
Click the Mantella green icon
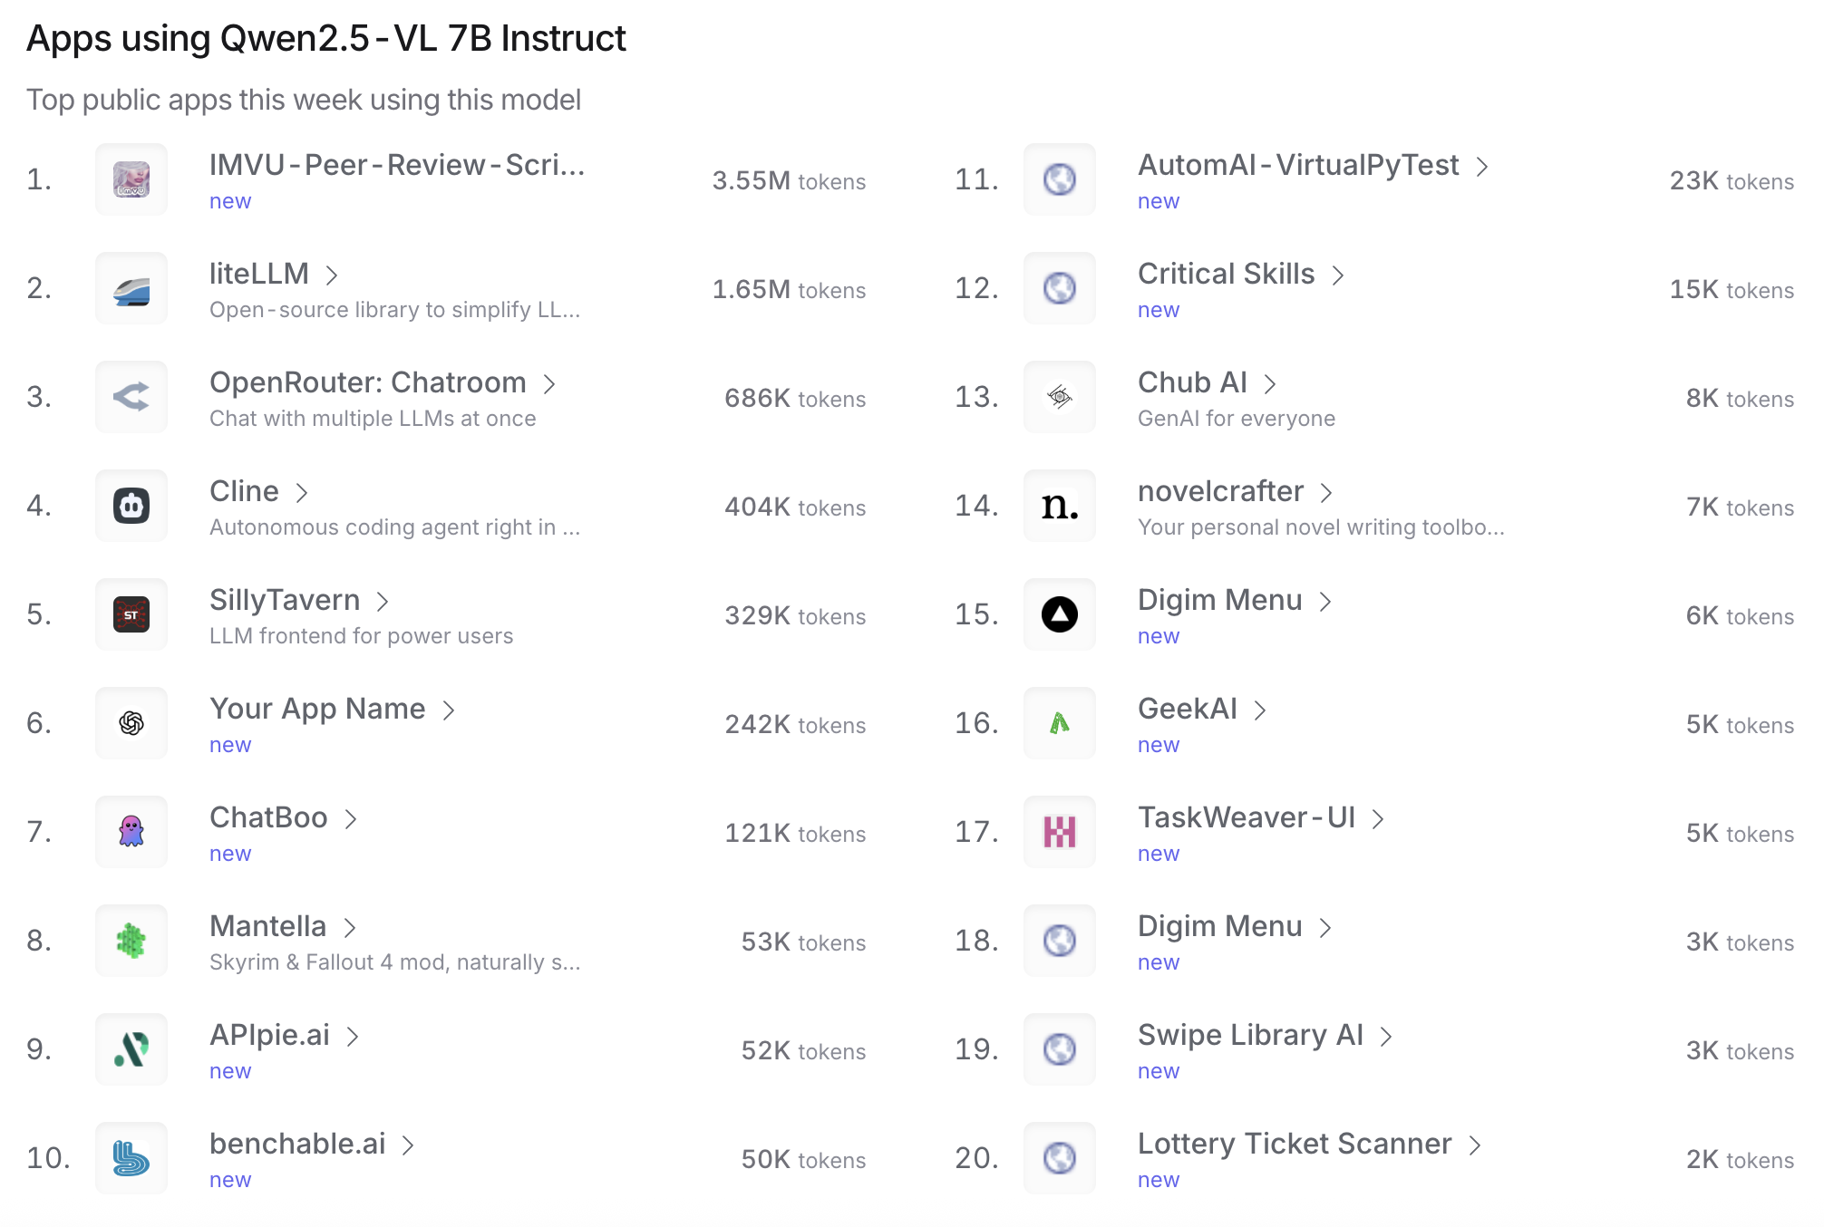[x=131, y=941]
